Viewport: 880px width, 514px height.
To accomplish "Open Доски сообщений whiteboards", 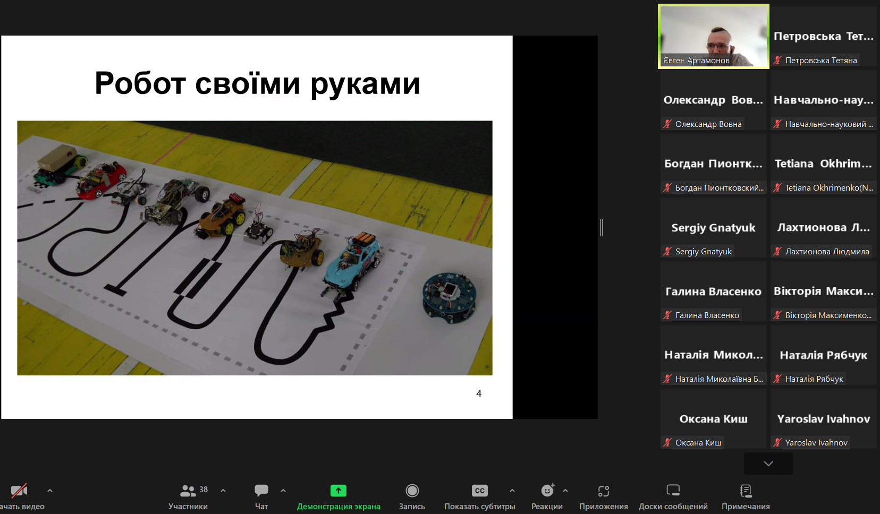I will 673,491.
